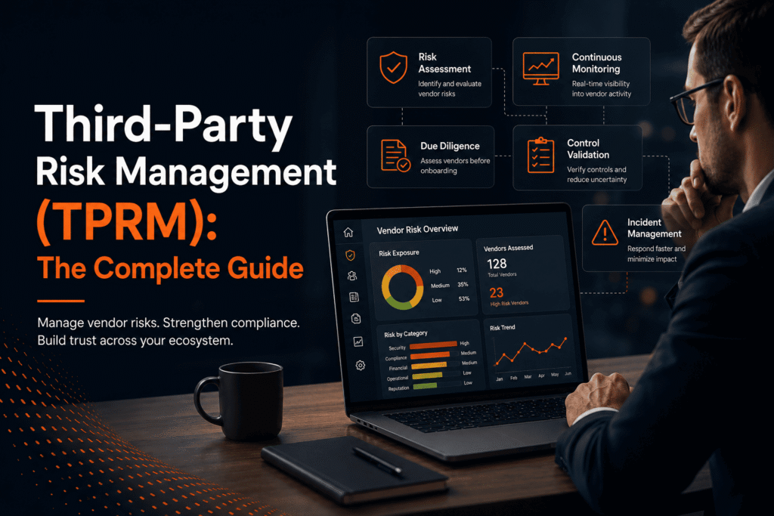The height and width of the screenshot is (516, 774).
Task: Click "The Complete Guide" subtitle
Action: click(x=170, y=268)
